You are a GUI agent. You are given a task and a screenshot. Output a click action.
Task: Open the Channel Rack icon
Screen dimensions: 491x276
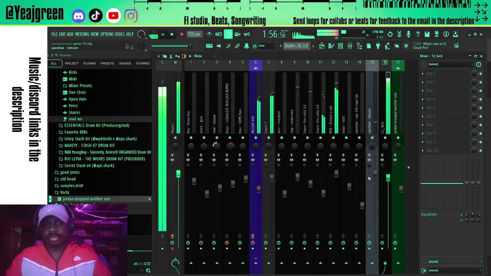tap(340, 46)
